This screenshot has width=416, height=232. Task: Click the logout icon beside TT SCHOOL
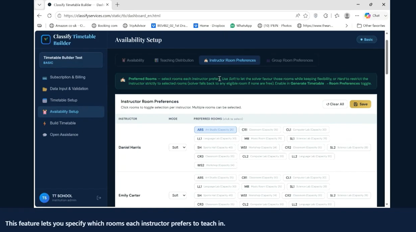coord(99,198)
